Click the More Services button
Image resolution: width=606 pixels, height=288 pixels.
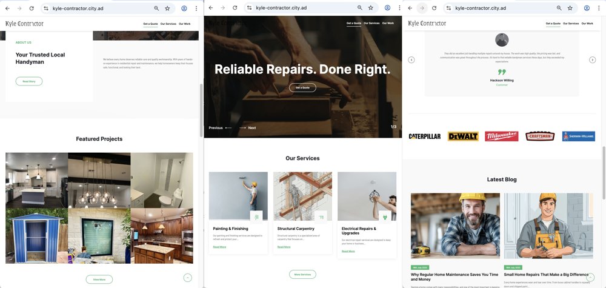click(302, 274)
